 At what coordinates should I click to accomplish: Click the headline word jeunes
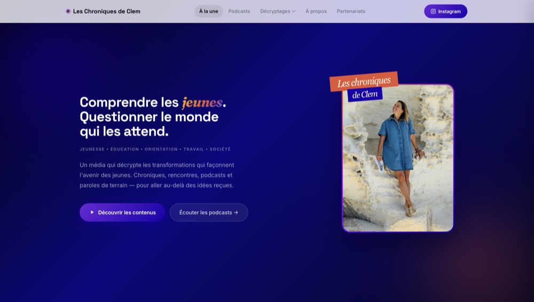click(x=202, y=102)
